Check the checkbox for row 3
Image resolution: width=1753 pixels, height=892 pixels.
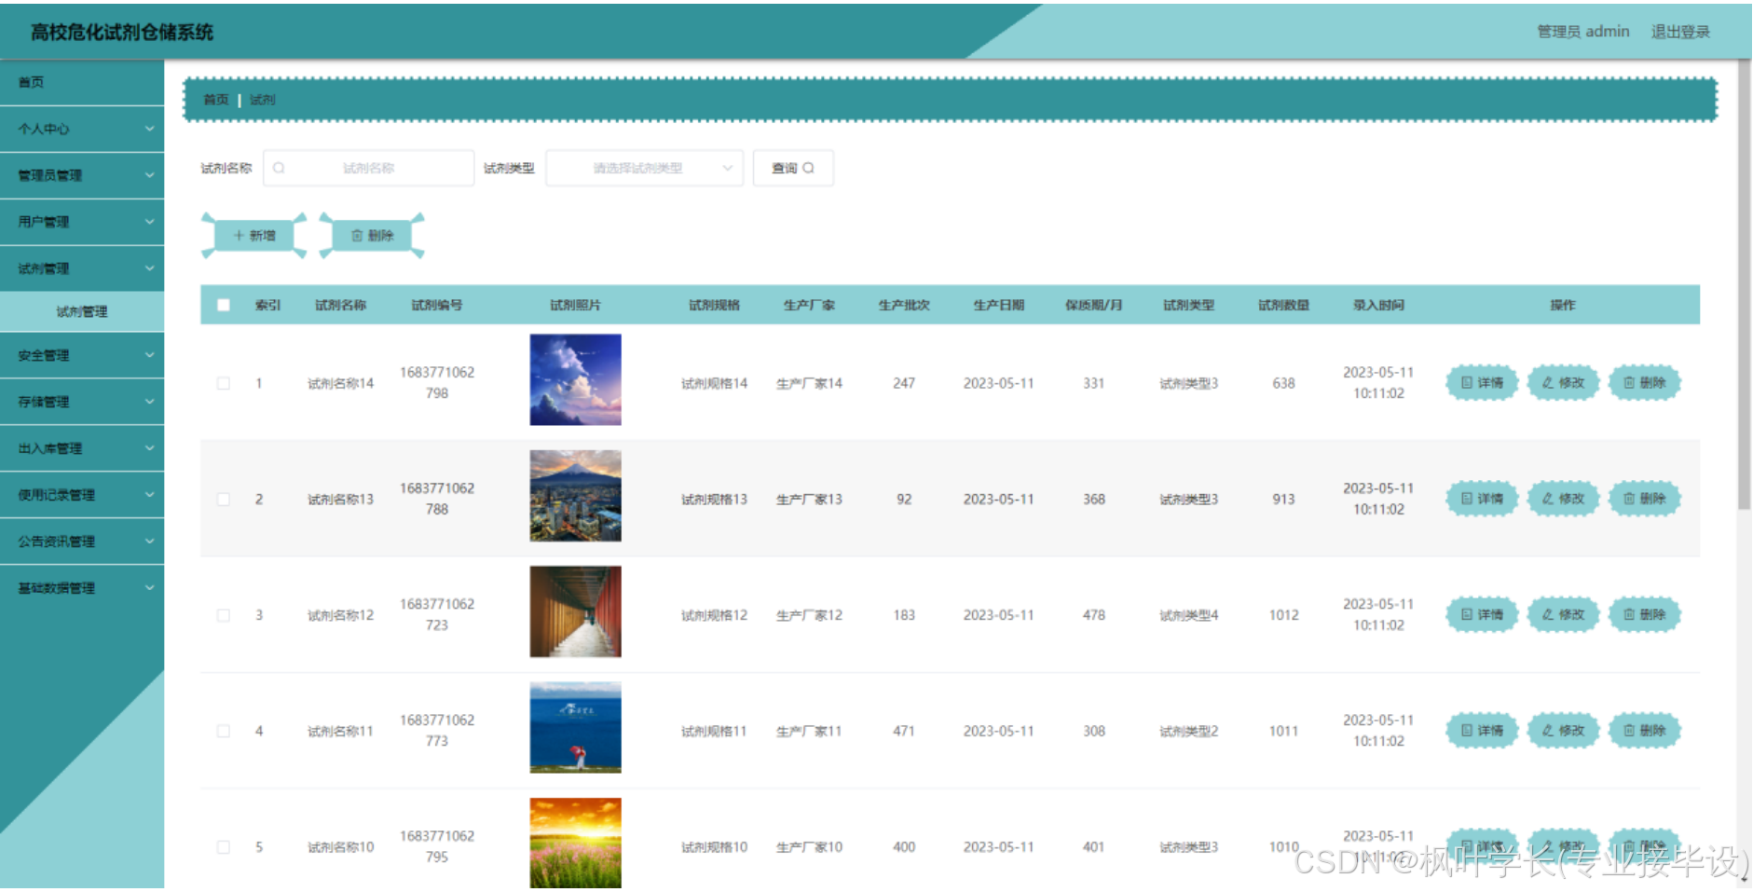coord(224,615)
